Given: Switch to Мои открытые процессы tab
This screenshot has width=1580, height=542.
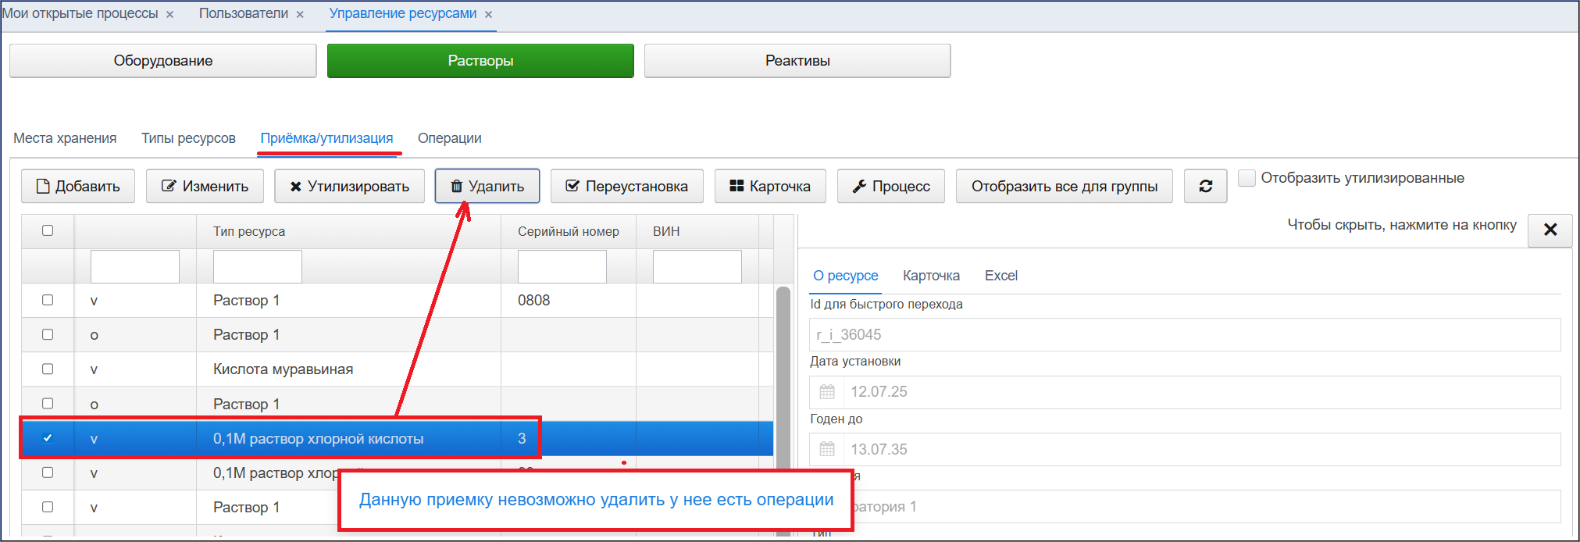Looking at the screenshot, I should [x=80, y=14].
